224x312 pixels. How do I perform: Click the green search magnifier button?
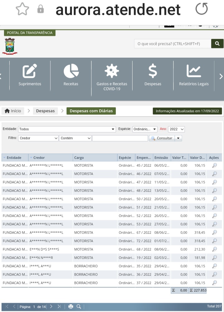tap(217, 44)
